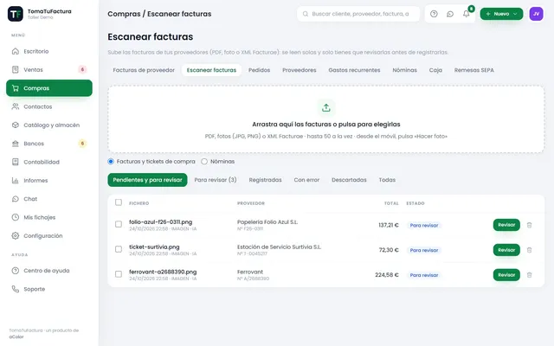
Task: Click the Estación de Servicio Surtivia S.L. provider
Action: pyautogui.click(x=279, y=247)
